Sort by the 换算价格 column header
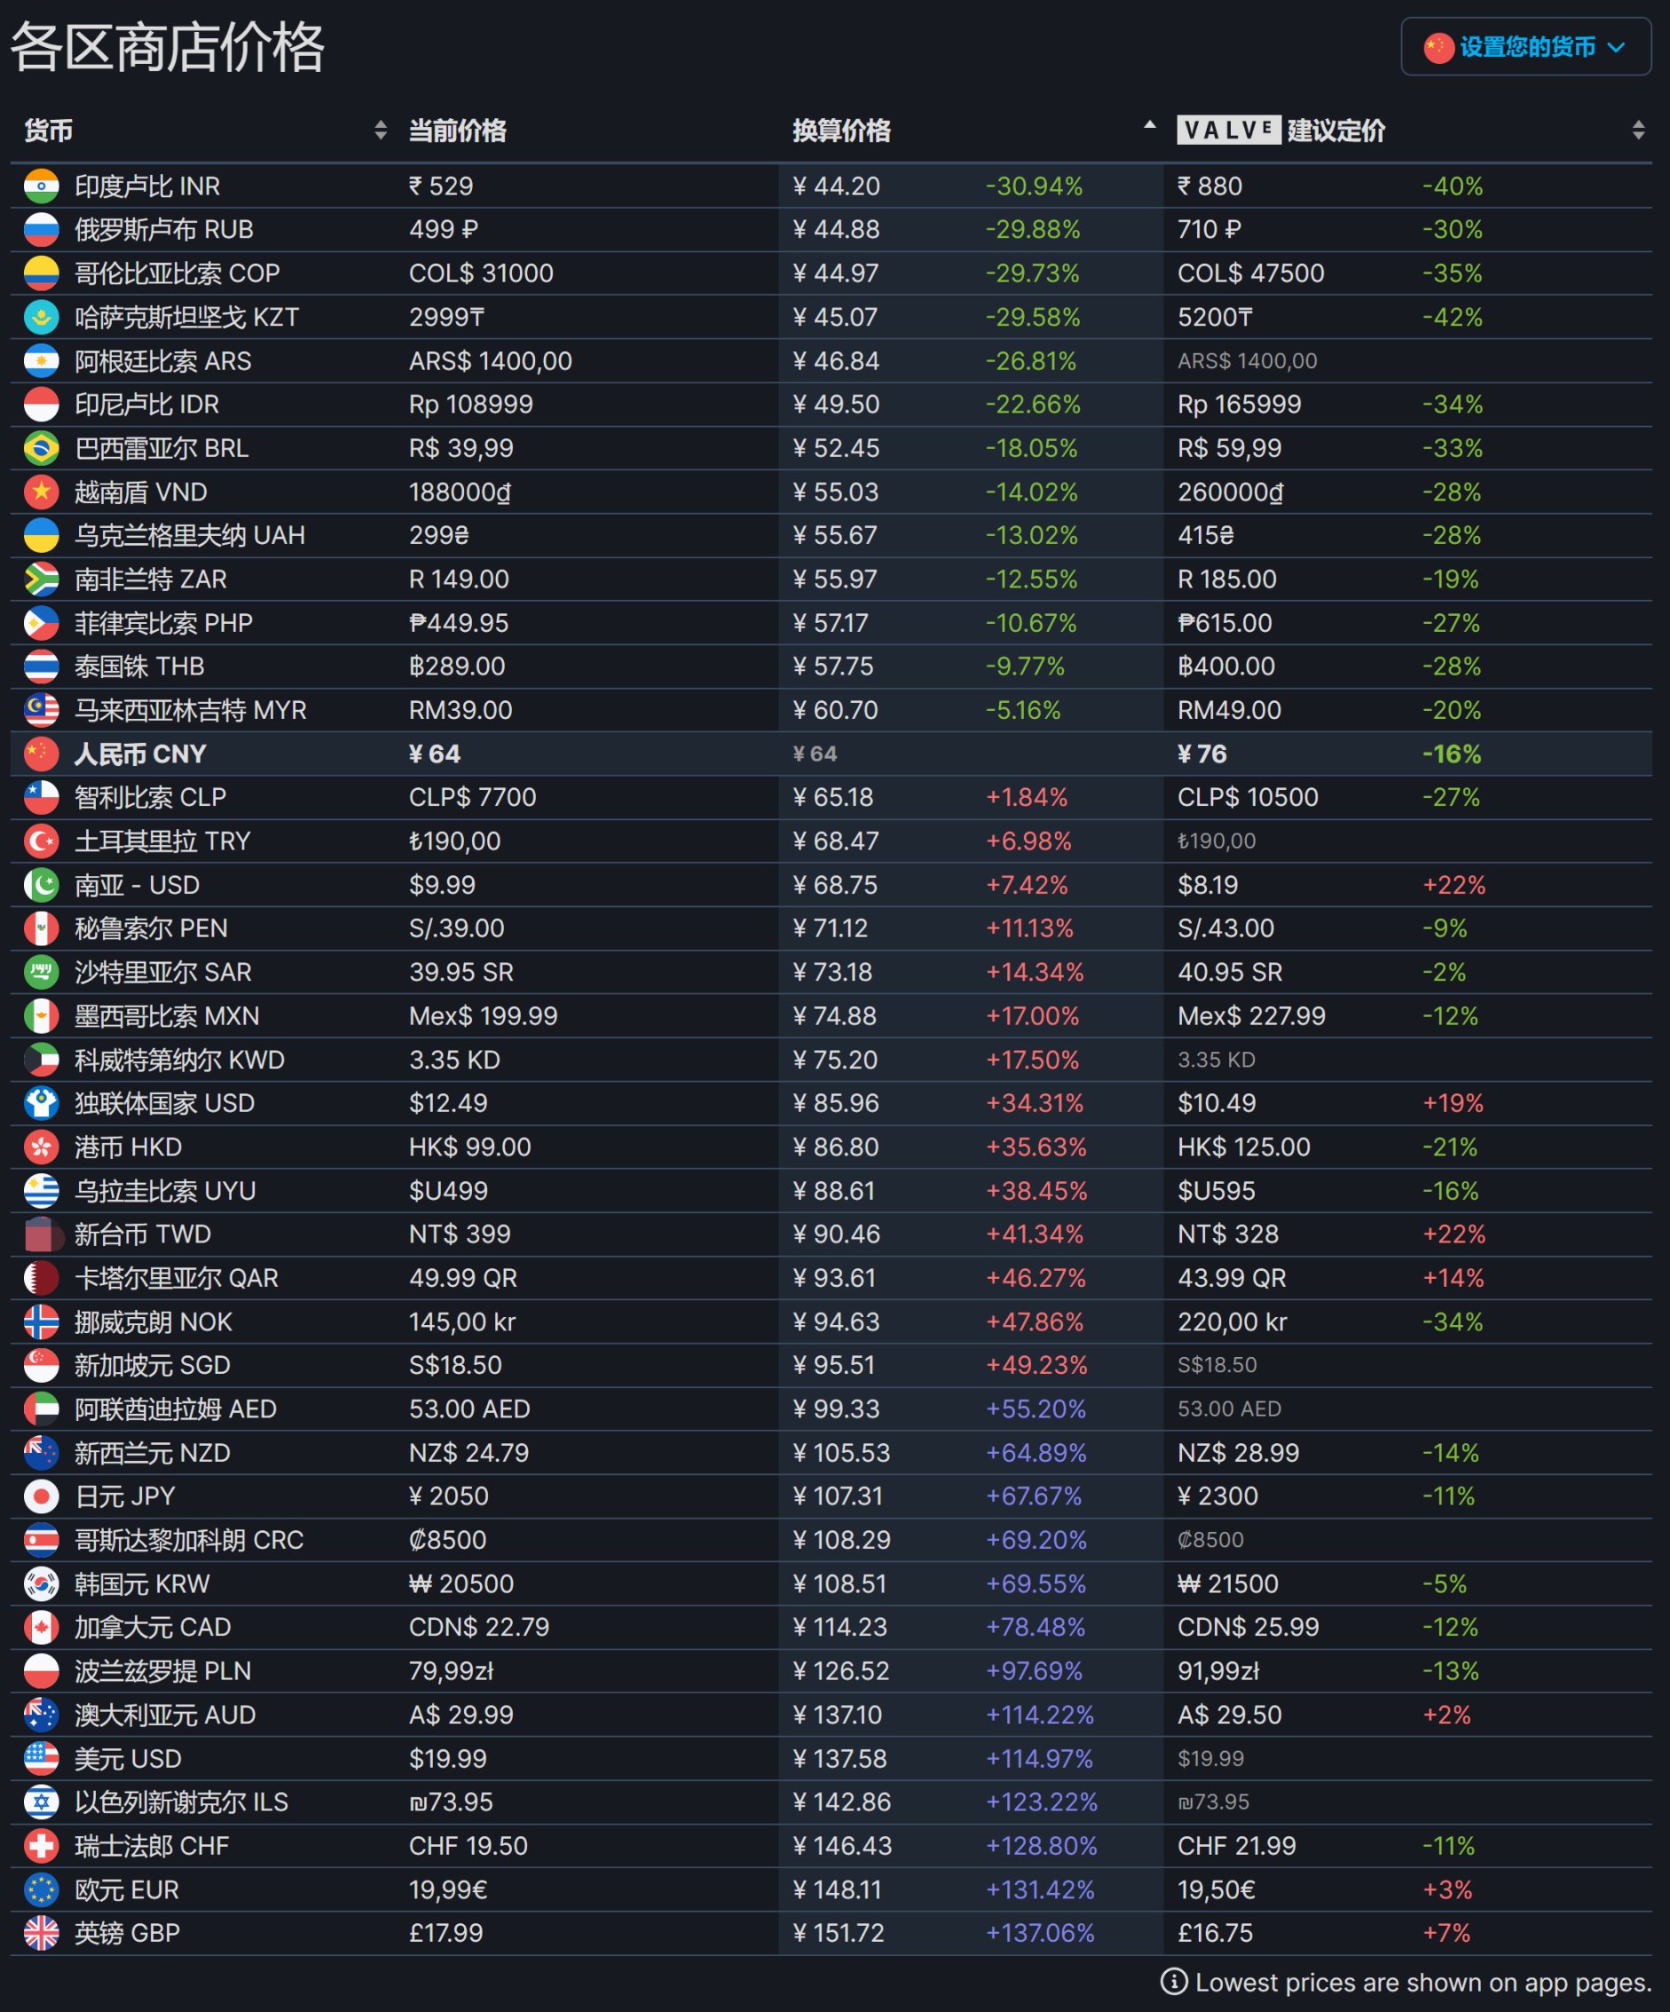 click(x=972, y=130)
